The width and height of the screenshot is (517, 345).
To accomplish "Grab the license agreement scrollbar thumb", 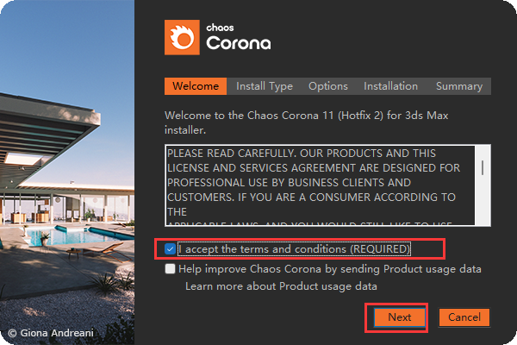I will pyautogui.click(x=483, y=166).
